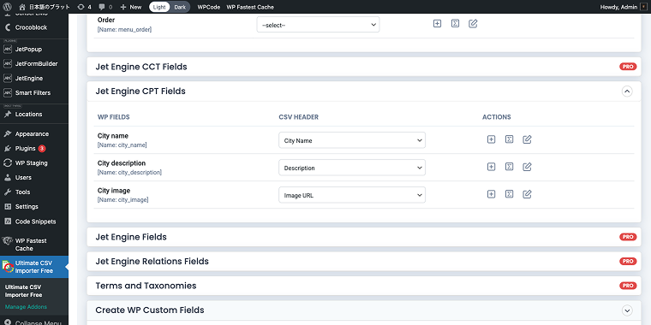651x325 pixels.
Task: Click the Settings sliders icon
Action: tap(8, 206)
